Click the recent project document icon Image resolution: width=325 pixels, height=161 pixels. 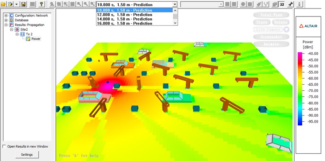[x=10, y=4]
